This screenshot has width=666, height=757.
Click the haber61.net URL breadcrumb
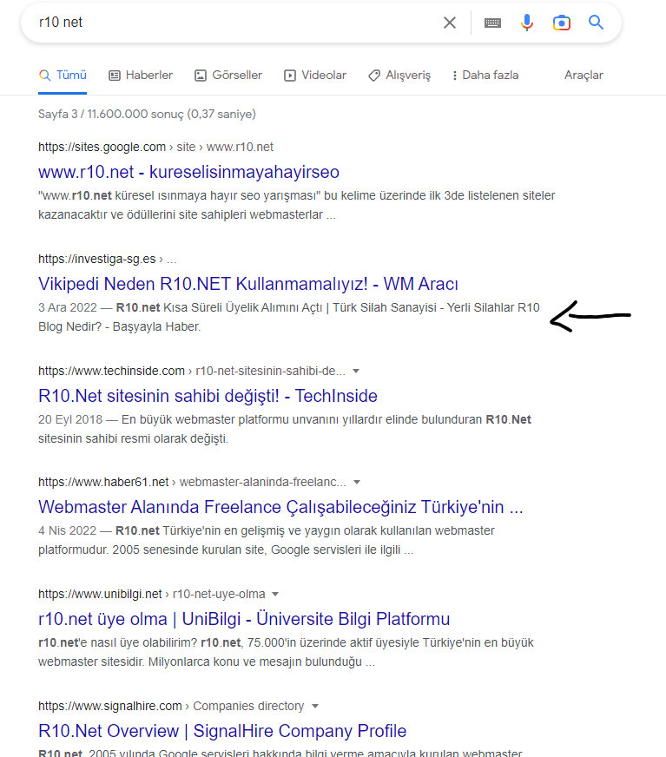coord(192,482)
